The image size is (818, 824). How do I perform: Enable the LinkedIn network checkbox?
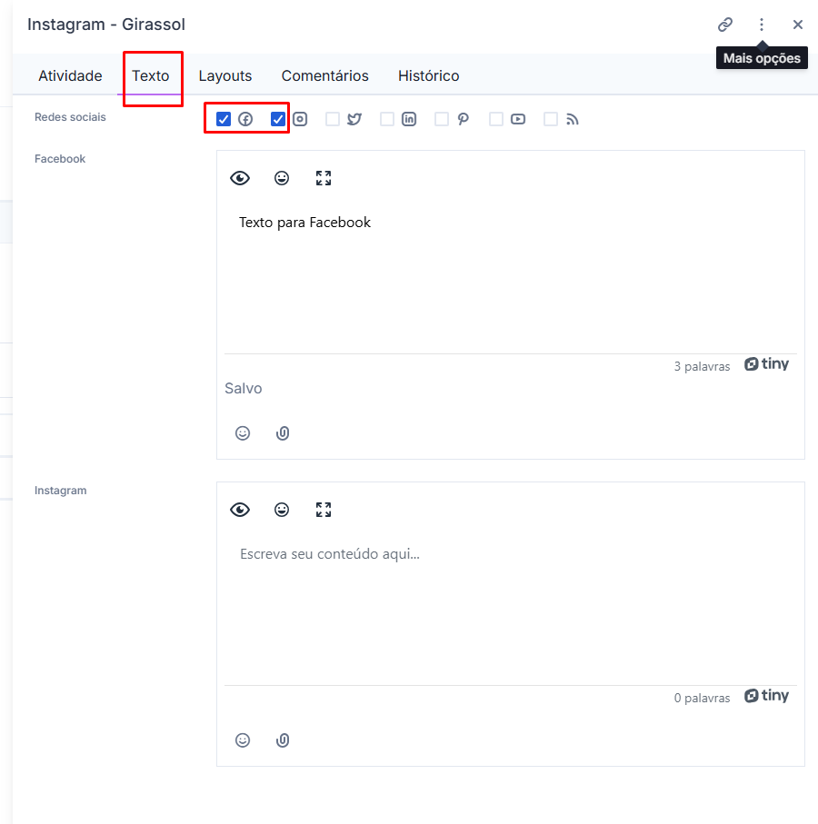pos(387,119)
